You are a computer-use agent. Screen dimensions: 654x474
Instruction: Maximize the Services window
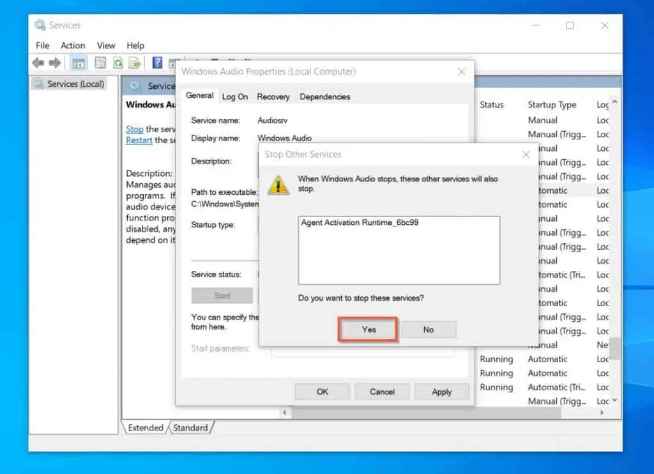coord(570,26)
